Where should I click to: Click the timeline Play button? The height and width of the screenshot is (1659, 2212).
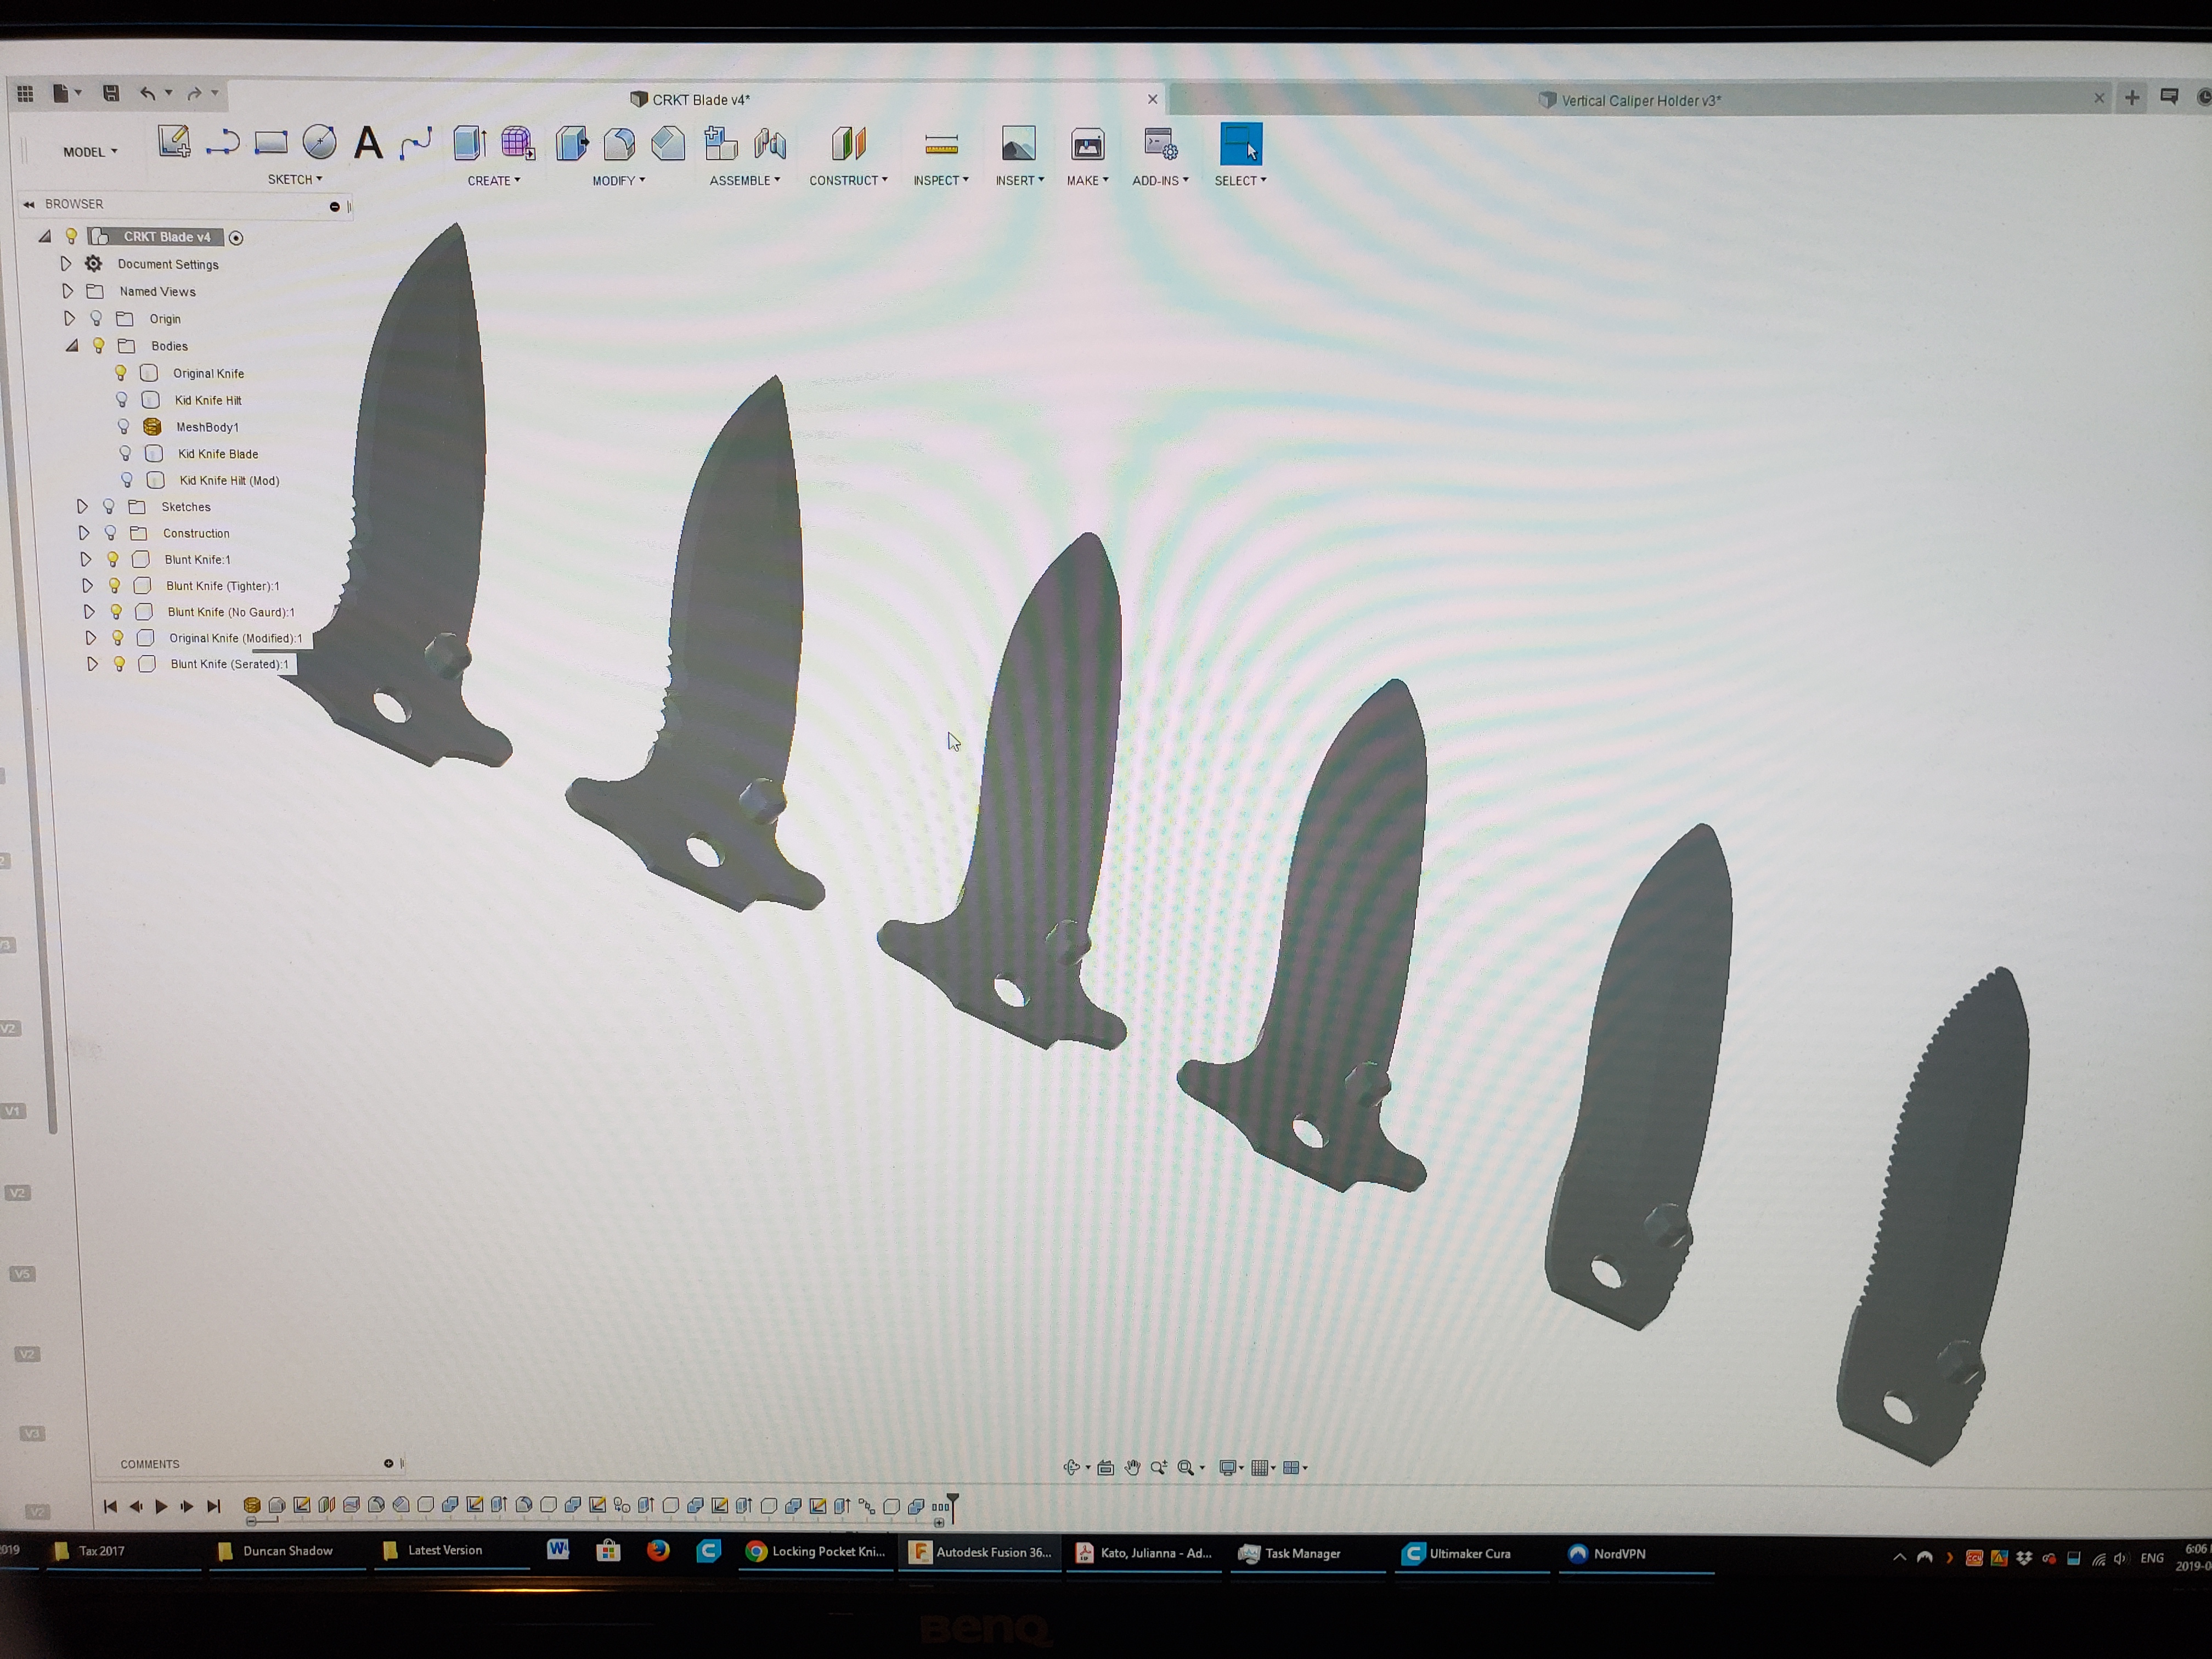click(x=161, y=1506)
